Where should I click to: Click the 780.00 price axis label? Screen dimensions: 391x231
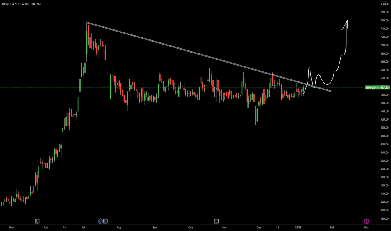[x=385, y=12]
